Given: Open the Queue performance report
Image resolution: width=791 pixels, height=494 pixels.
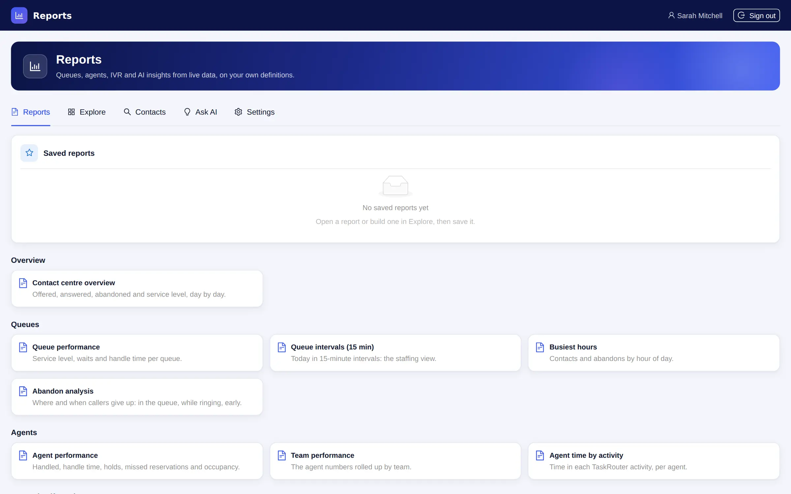Looking at the screenshot, I should 137,353.
